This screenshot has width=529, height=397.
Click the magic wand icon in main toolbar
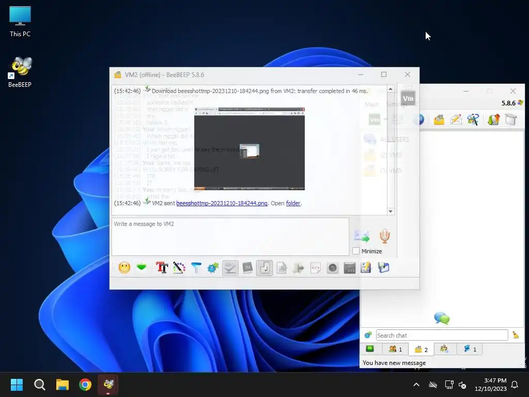tap(473, 119)
